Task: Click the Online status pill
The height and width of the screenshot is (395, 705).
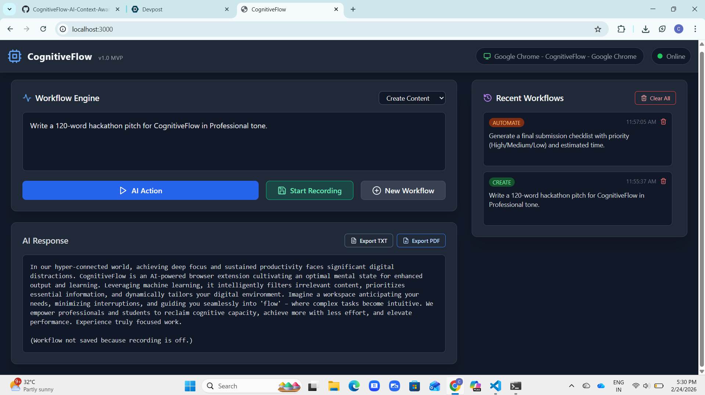Action: [x=671, y=56]
